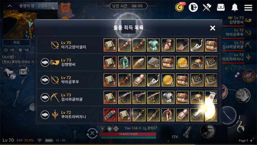Open the hamburger main menu

[x=248, y=7]
